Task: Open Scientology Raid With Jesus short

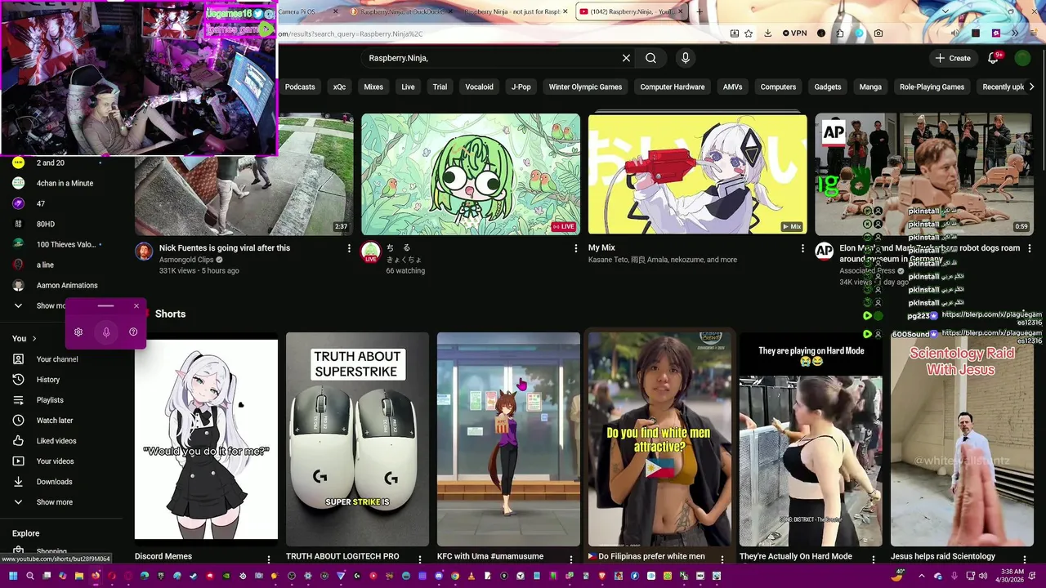Action: 962,439
